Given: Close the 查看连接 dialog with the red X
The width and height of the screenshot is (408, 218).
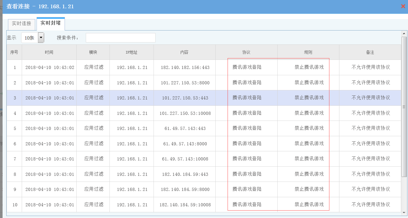Looking at the screenshot, I should [x=403, y=6].
